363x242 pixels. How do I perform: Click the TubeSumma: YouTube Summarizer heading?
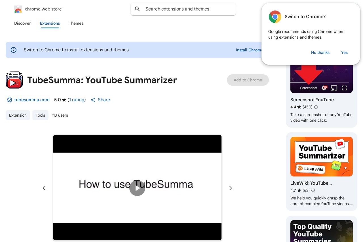click(102, 80)
